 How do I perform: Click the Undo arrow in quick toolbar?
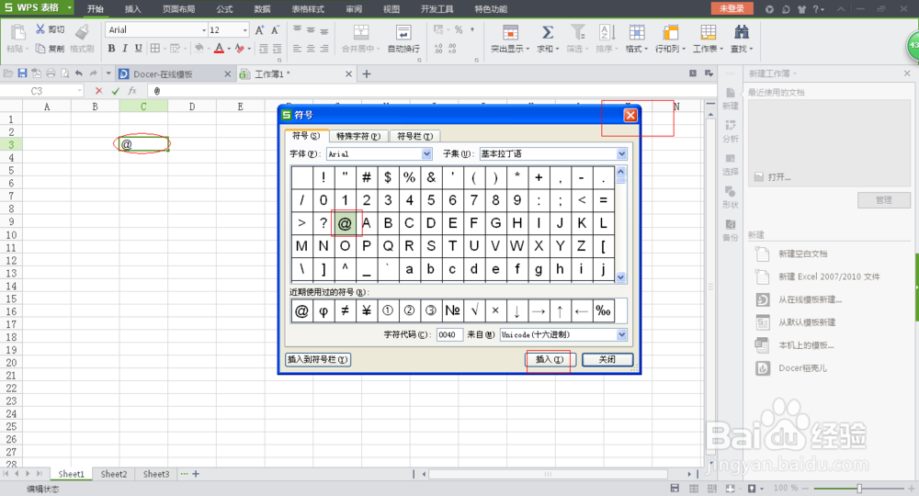[78, 73]
